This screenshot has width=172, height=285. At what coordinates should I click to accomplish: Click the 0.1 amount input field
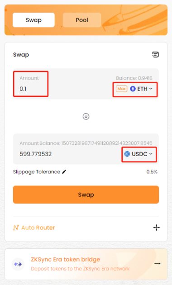(x=31, y=89)
